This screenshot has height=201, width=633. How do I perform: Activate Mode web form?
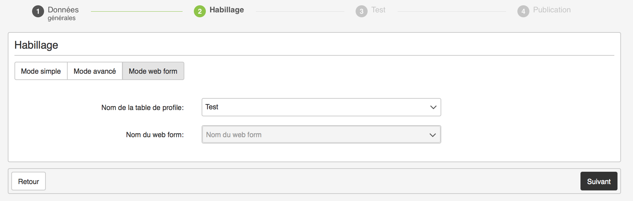point(153,71)
